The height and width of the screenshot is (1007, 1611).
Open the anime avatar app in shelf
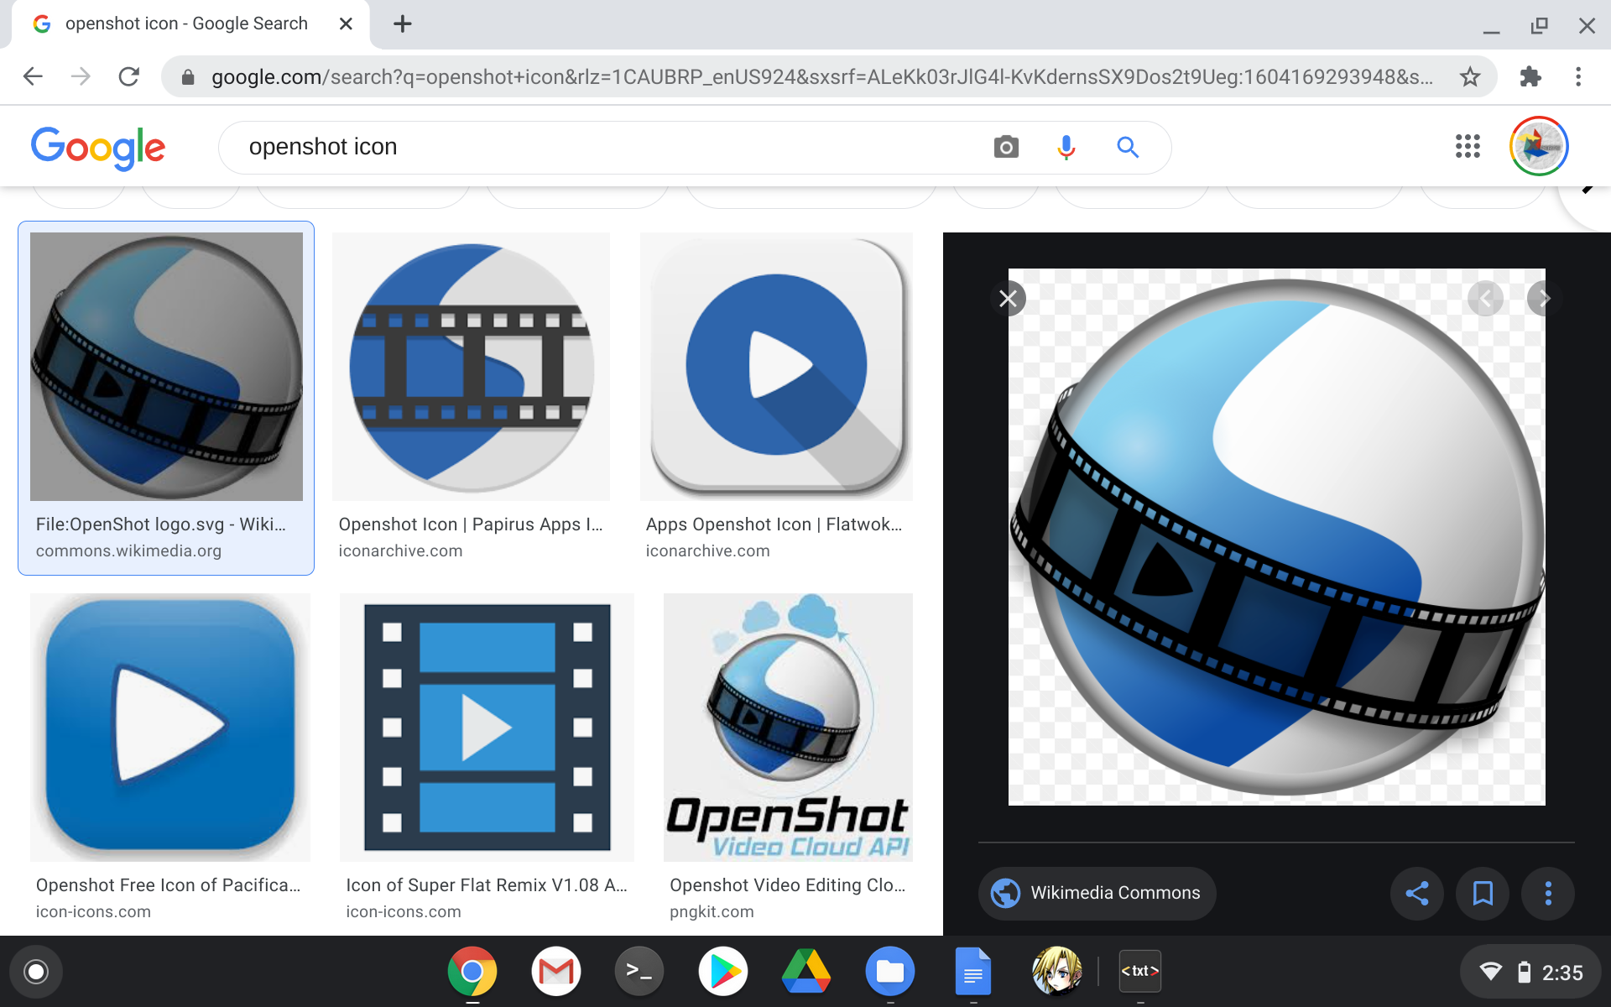pyautogui.click(x=1056, y=972)
